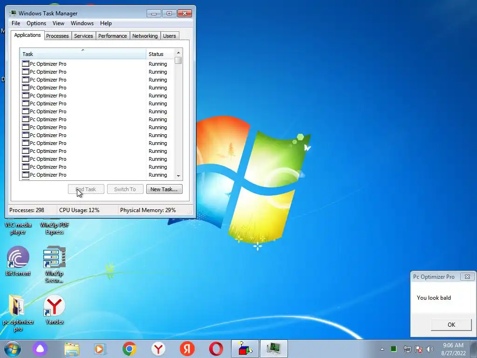477x358 pixels.
Task: Open the View menu in Task Manager
Action: coord(58,23)
